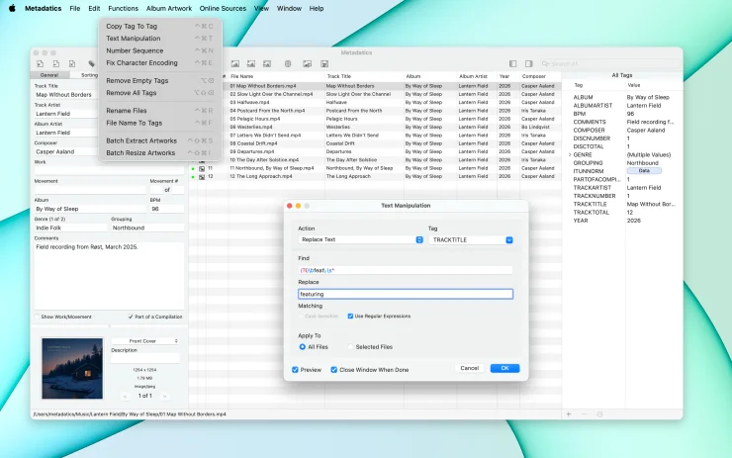Viewport: 732px width, 458px height.
Task: Open the Album Artwork menu
Action: (169, 8)
